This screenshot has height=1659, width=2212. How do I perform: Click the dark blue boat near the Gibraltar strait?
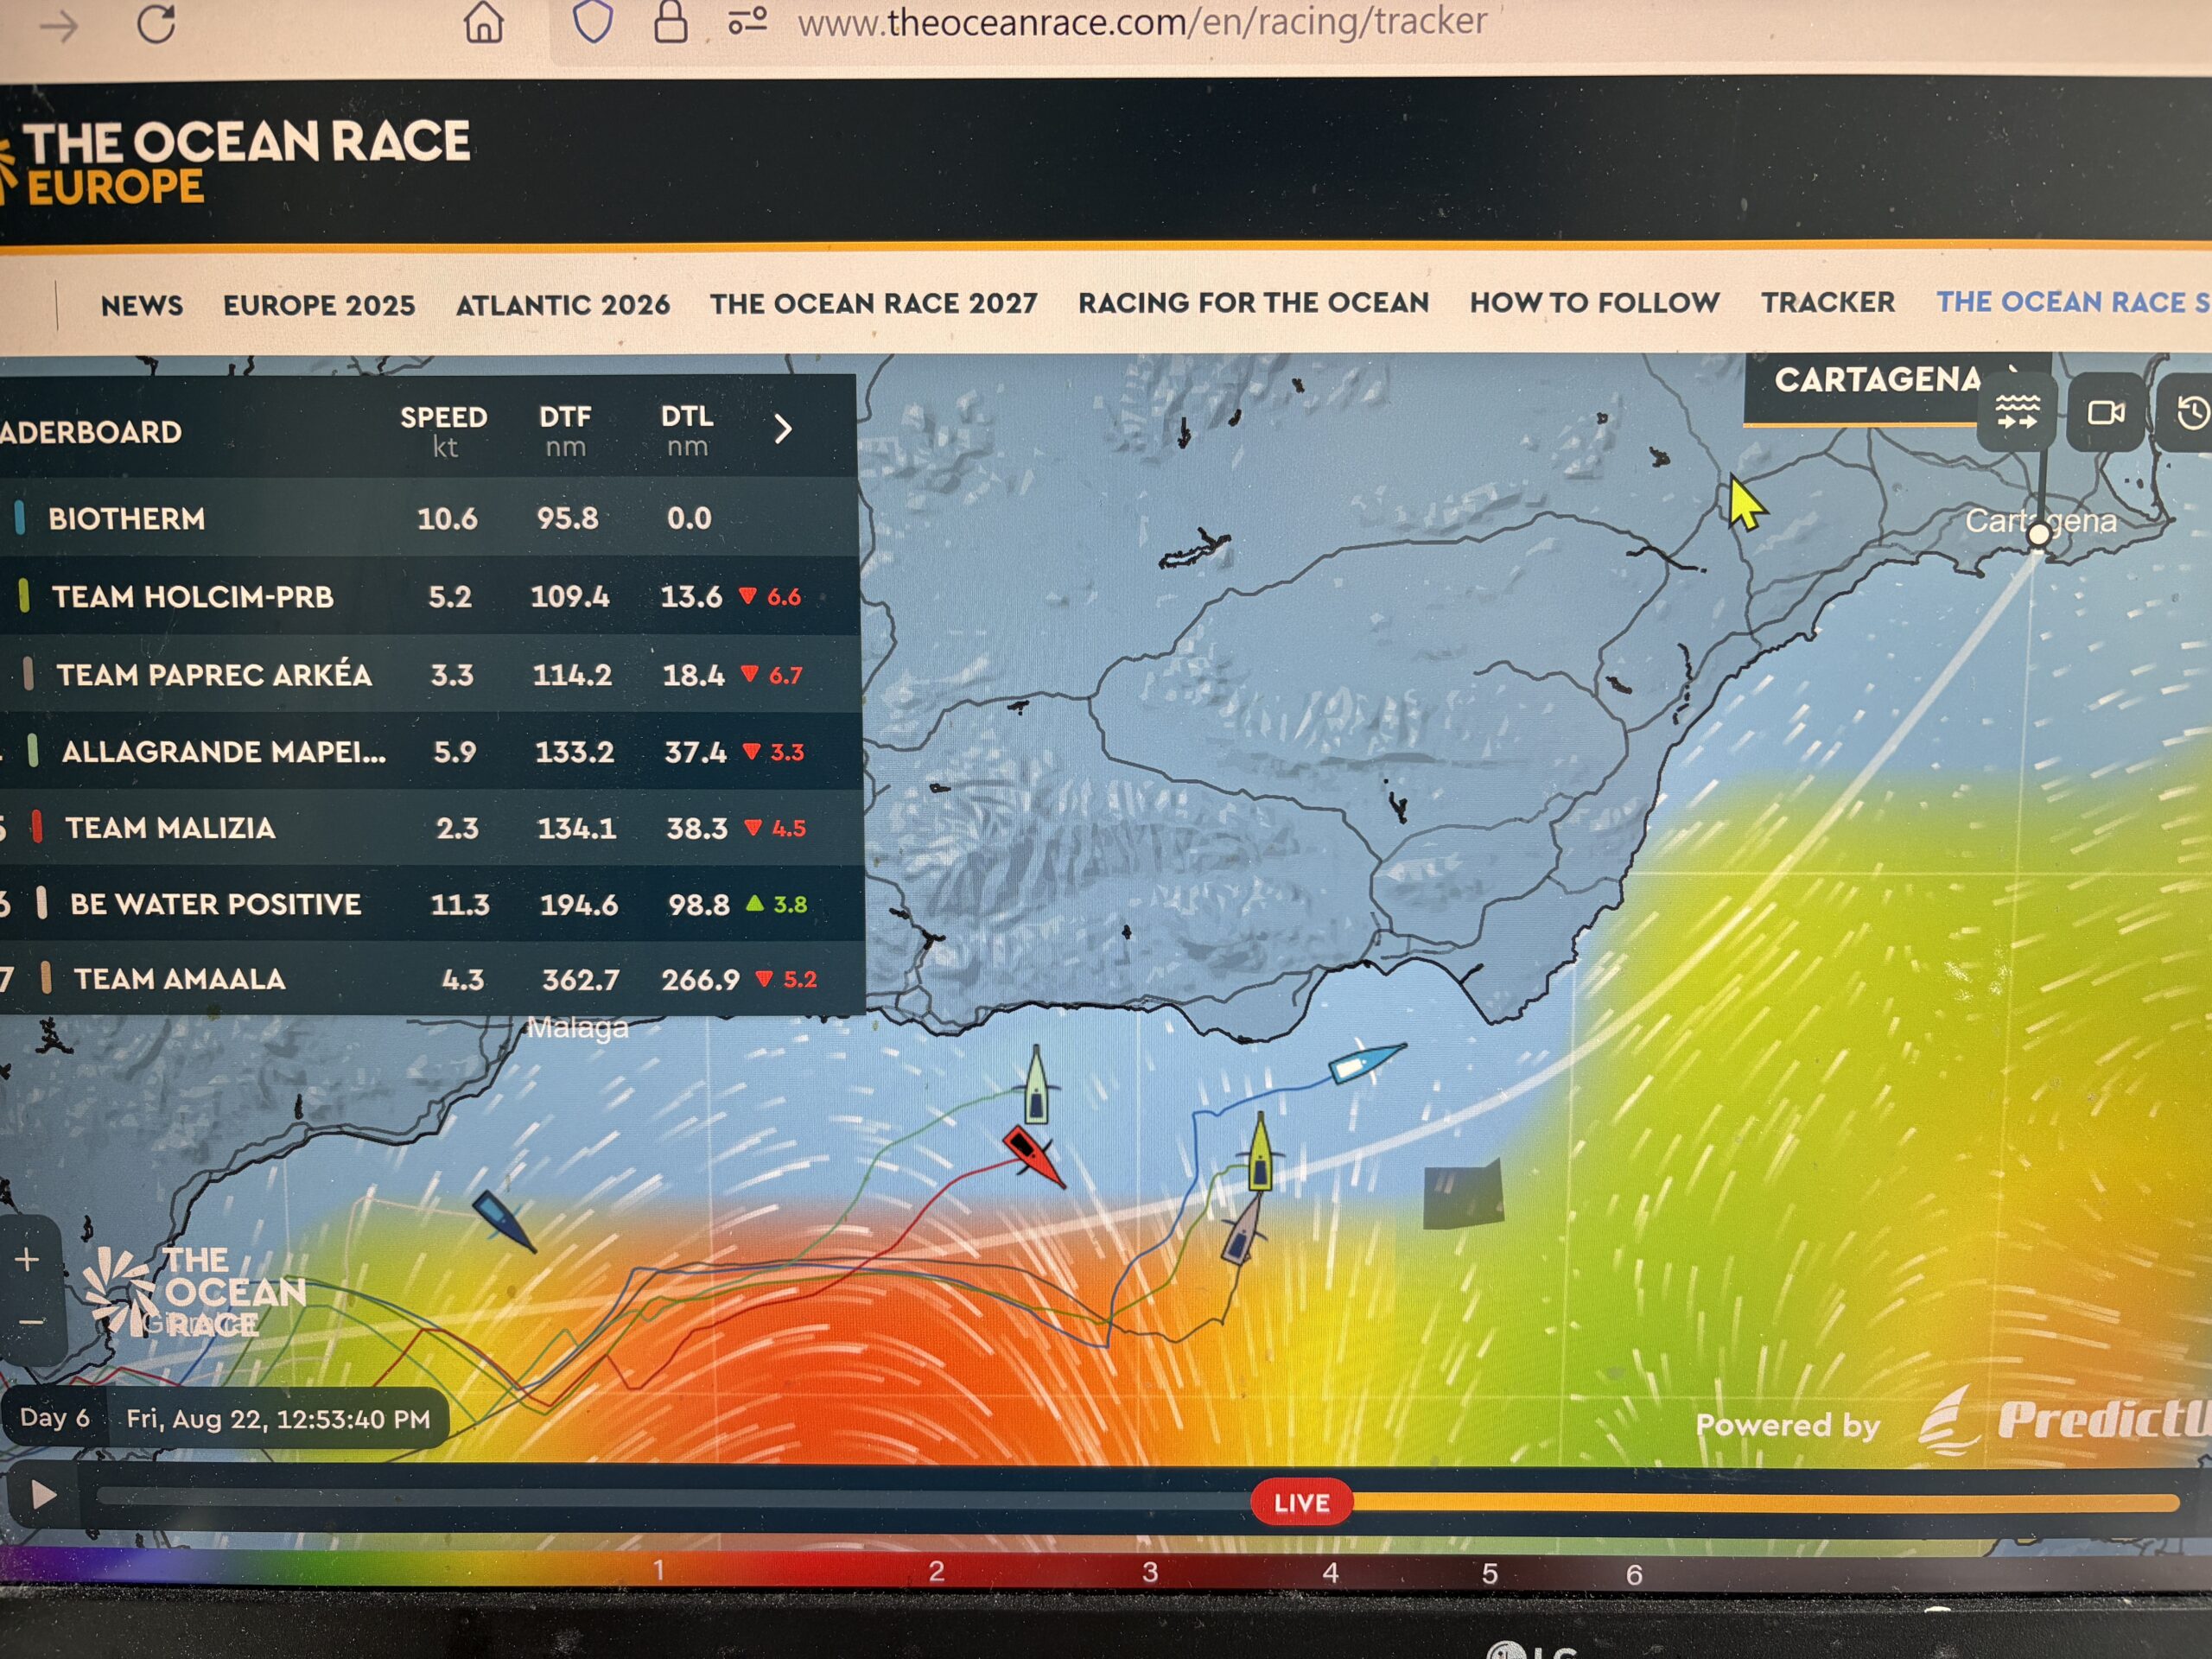coord(504,1222)
